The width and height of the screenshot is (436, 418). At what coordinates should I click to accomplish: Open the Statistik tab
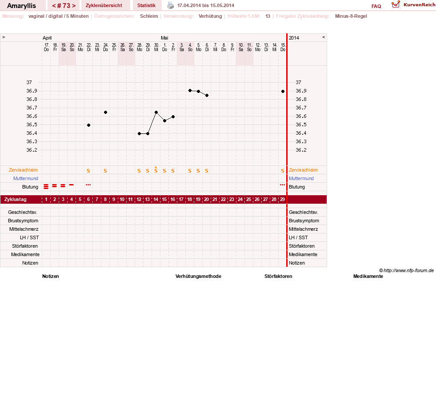pos(146,6)
